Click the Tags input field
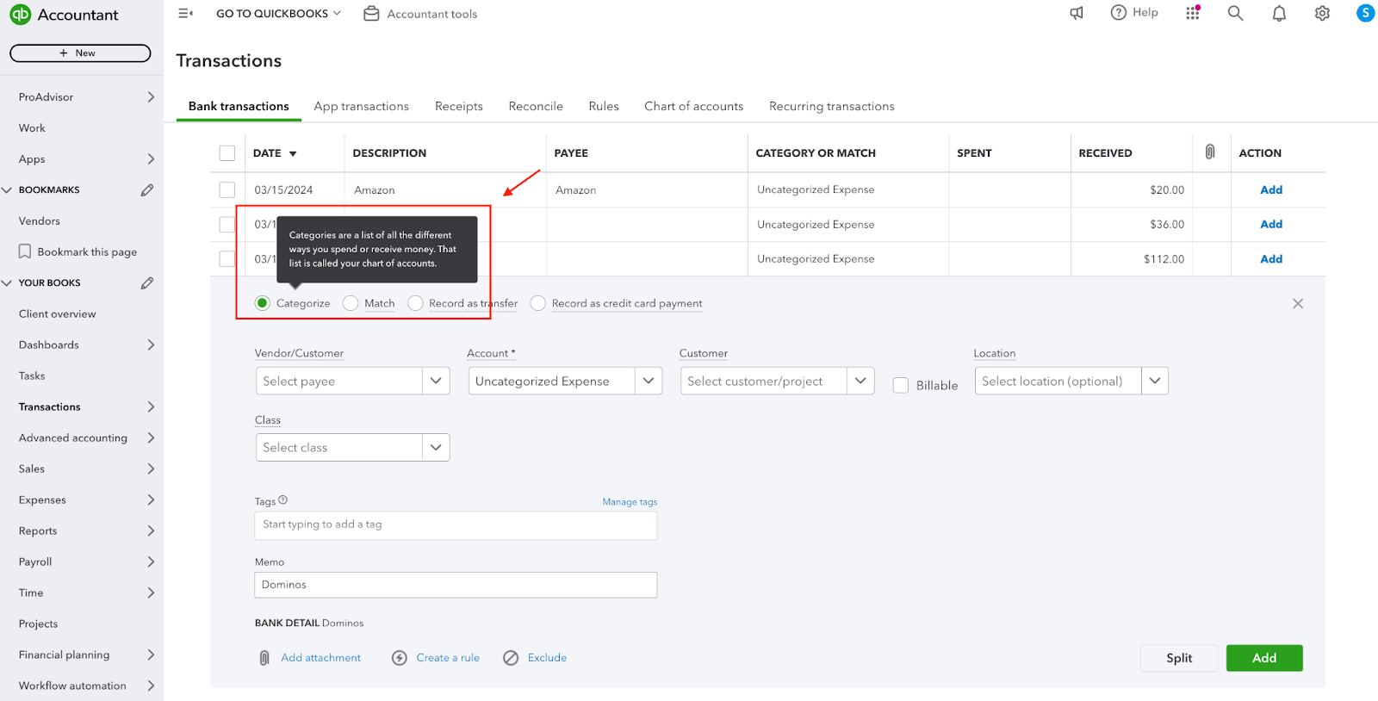Screen dimensions: 1378x701 tap(456, 525)
